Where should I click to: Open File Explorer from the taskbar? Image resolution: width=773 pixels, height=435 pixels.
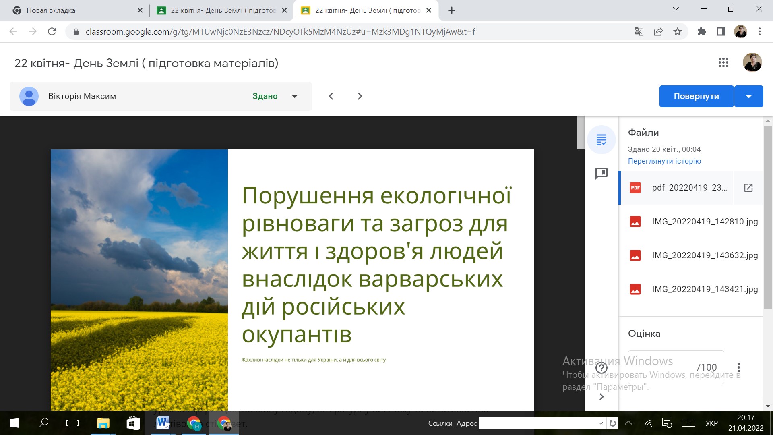pos(103,423)
